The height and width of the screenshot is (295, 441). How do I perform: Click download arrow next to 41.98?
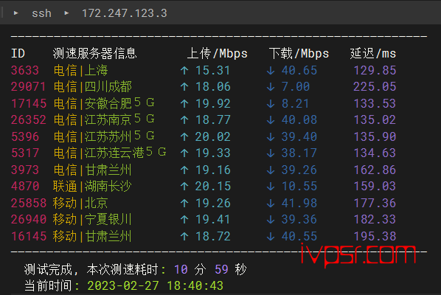point(271,203)
